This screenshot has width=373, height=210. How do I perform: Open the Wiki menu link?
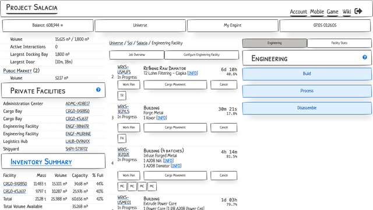tap(347, 12)
